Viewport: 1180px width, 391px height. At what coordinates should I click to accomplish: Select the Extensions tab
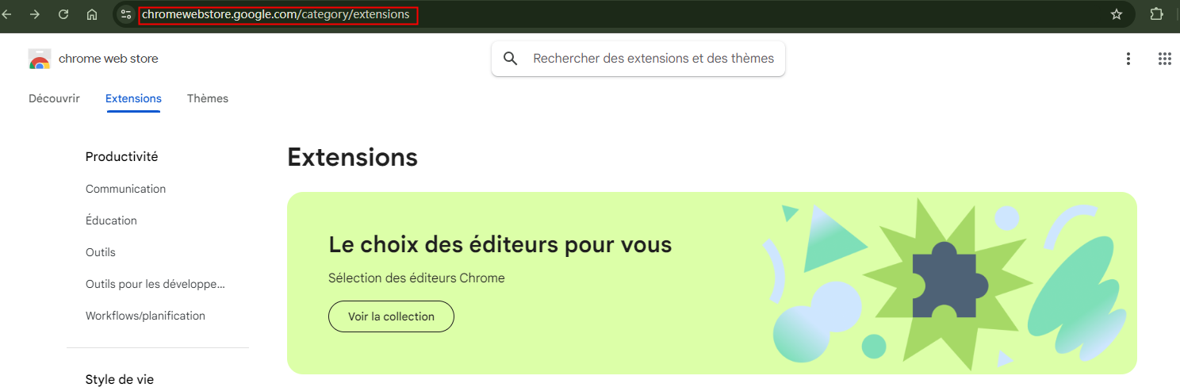click(133, 98)
